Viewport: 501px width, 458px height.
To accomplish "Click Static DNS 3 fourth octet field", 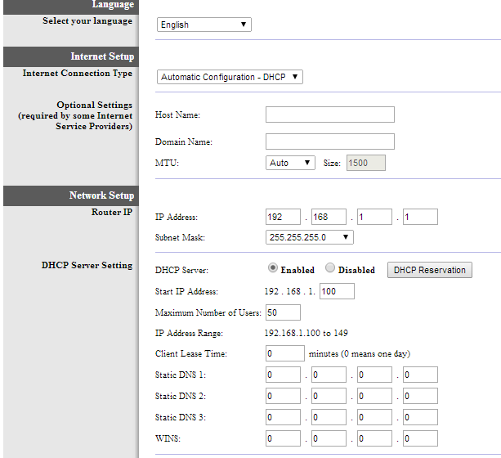I will pos(420,417).
